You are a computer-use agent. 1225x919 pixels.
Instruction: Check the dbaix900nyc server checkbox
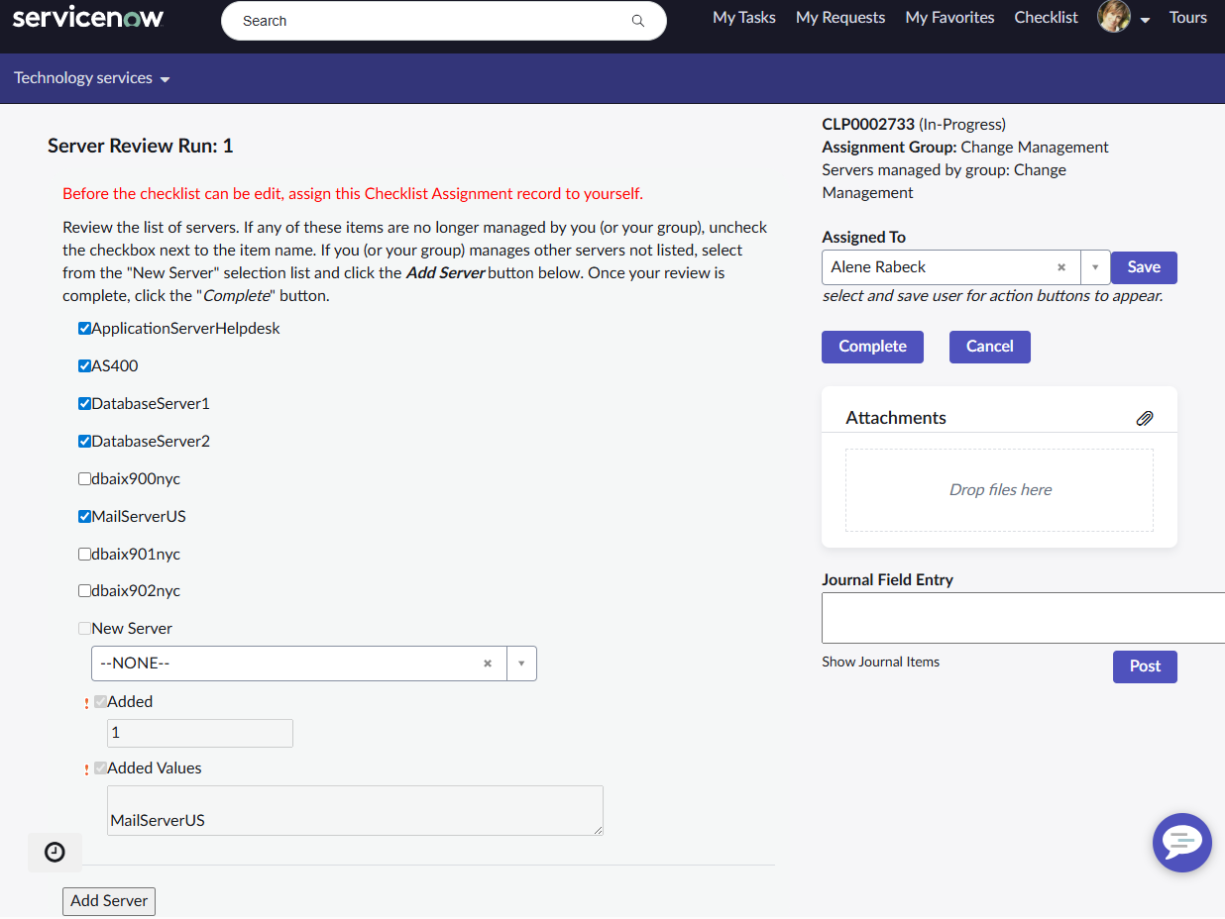[x=84, y=477]
